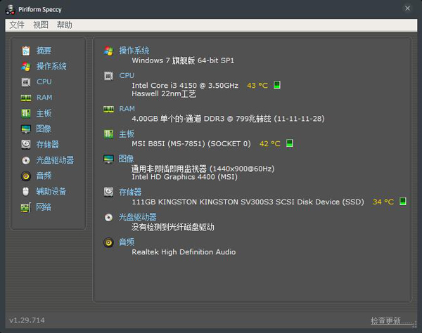Click the 通用非即插即用监视器 monitor text
Viewport: 422px width, 333px height.
click(x=203, y=169)
